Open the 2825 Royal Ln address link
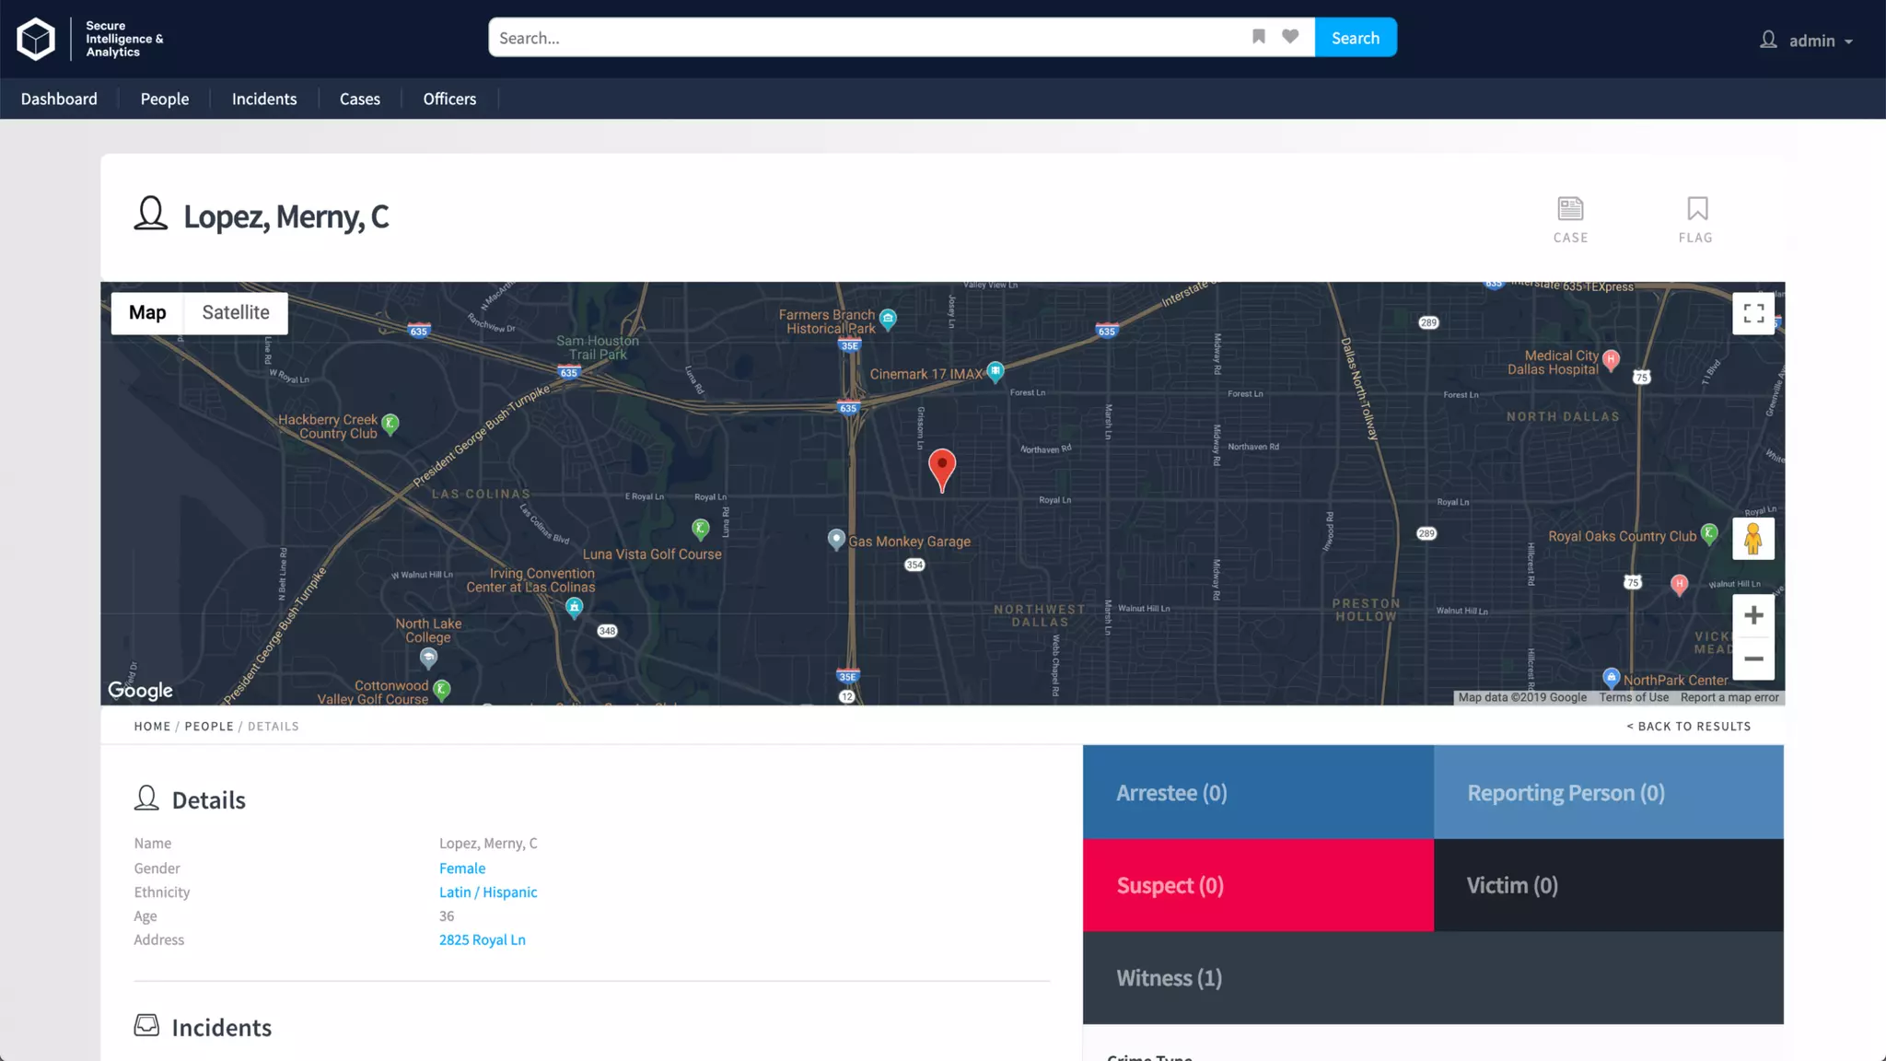 click(x=482, y=939)
